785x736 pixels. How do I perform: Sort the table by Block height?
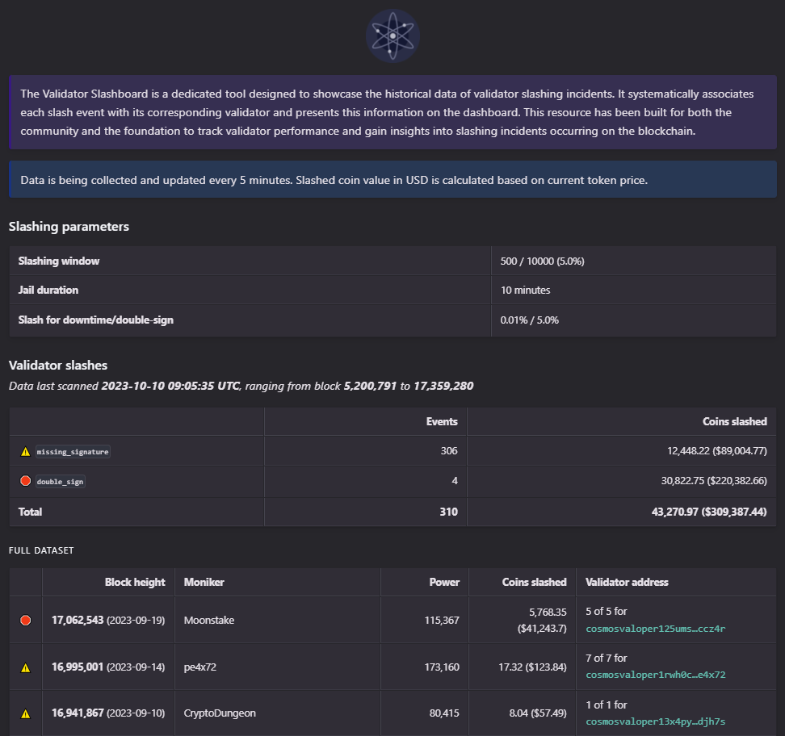pyautogui.click(x=135, y=582)
